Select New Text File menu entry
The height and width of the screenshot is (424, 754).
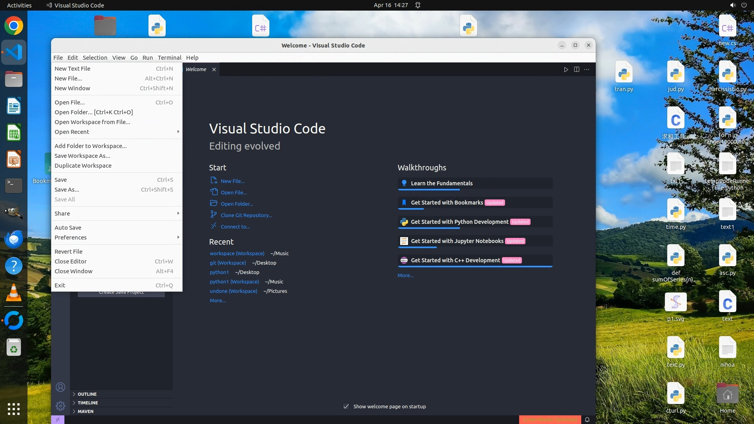pos(72,69)
